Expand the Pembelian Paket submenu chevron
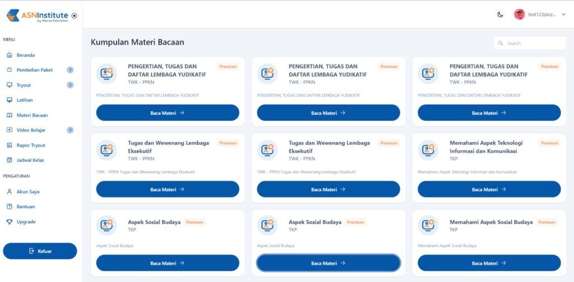 click(70, 70)
